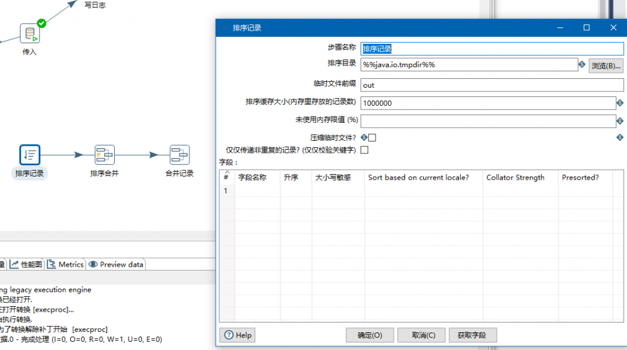
Task: Click variable diamond icon beside 未使用内存限值 field
Action: pos(620,121)
